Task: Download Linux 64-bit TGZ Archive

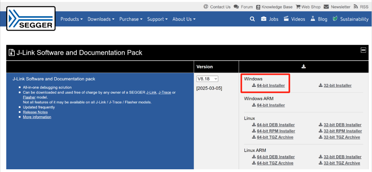Action: pyautogui.click(x=275, y=137)
